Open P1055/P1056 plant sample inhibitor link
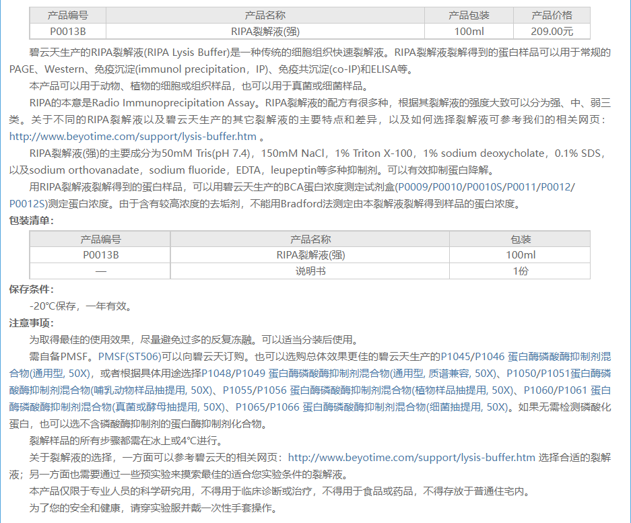Screen dimensions: 631x523 [368, 390]
